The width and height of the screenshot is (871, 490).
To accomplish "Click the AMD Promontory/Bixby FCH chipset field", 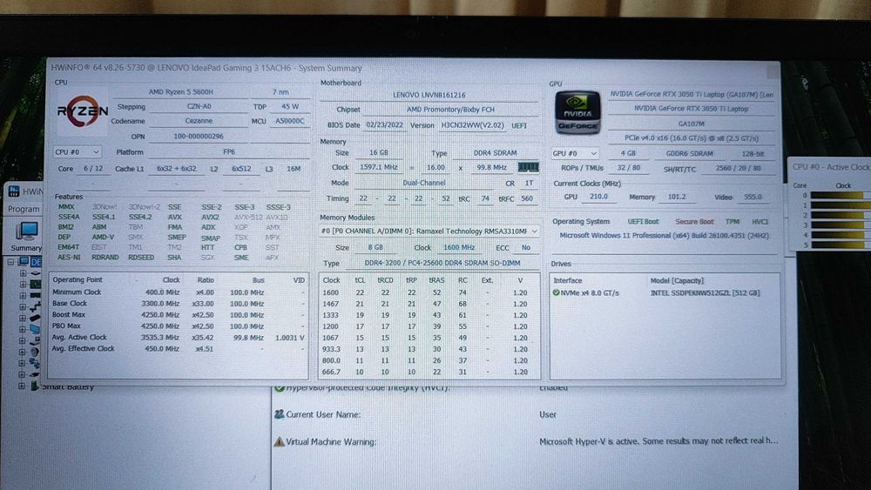I will 450,110.
